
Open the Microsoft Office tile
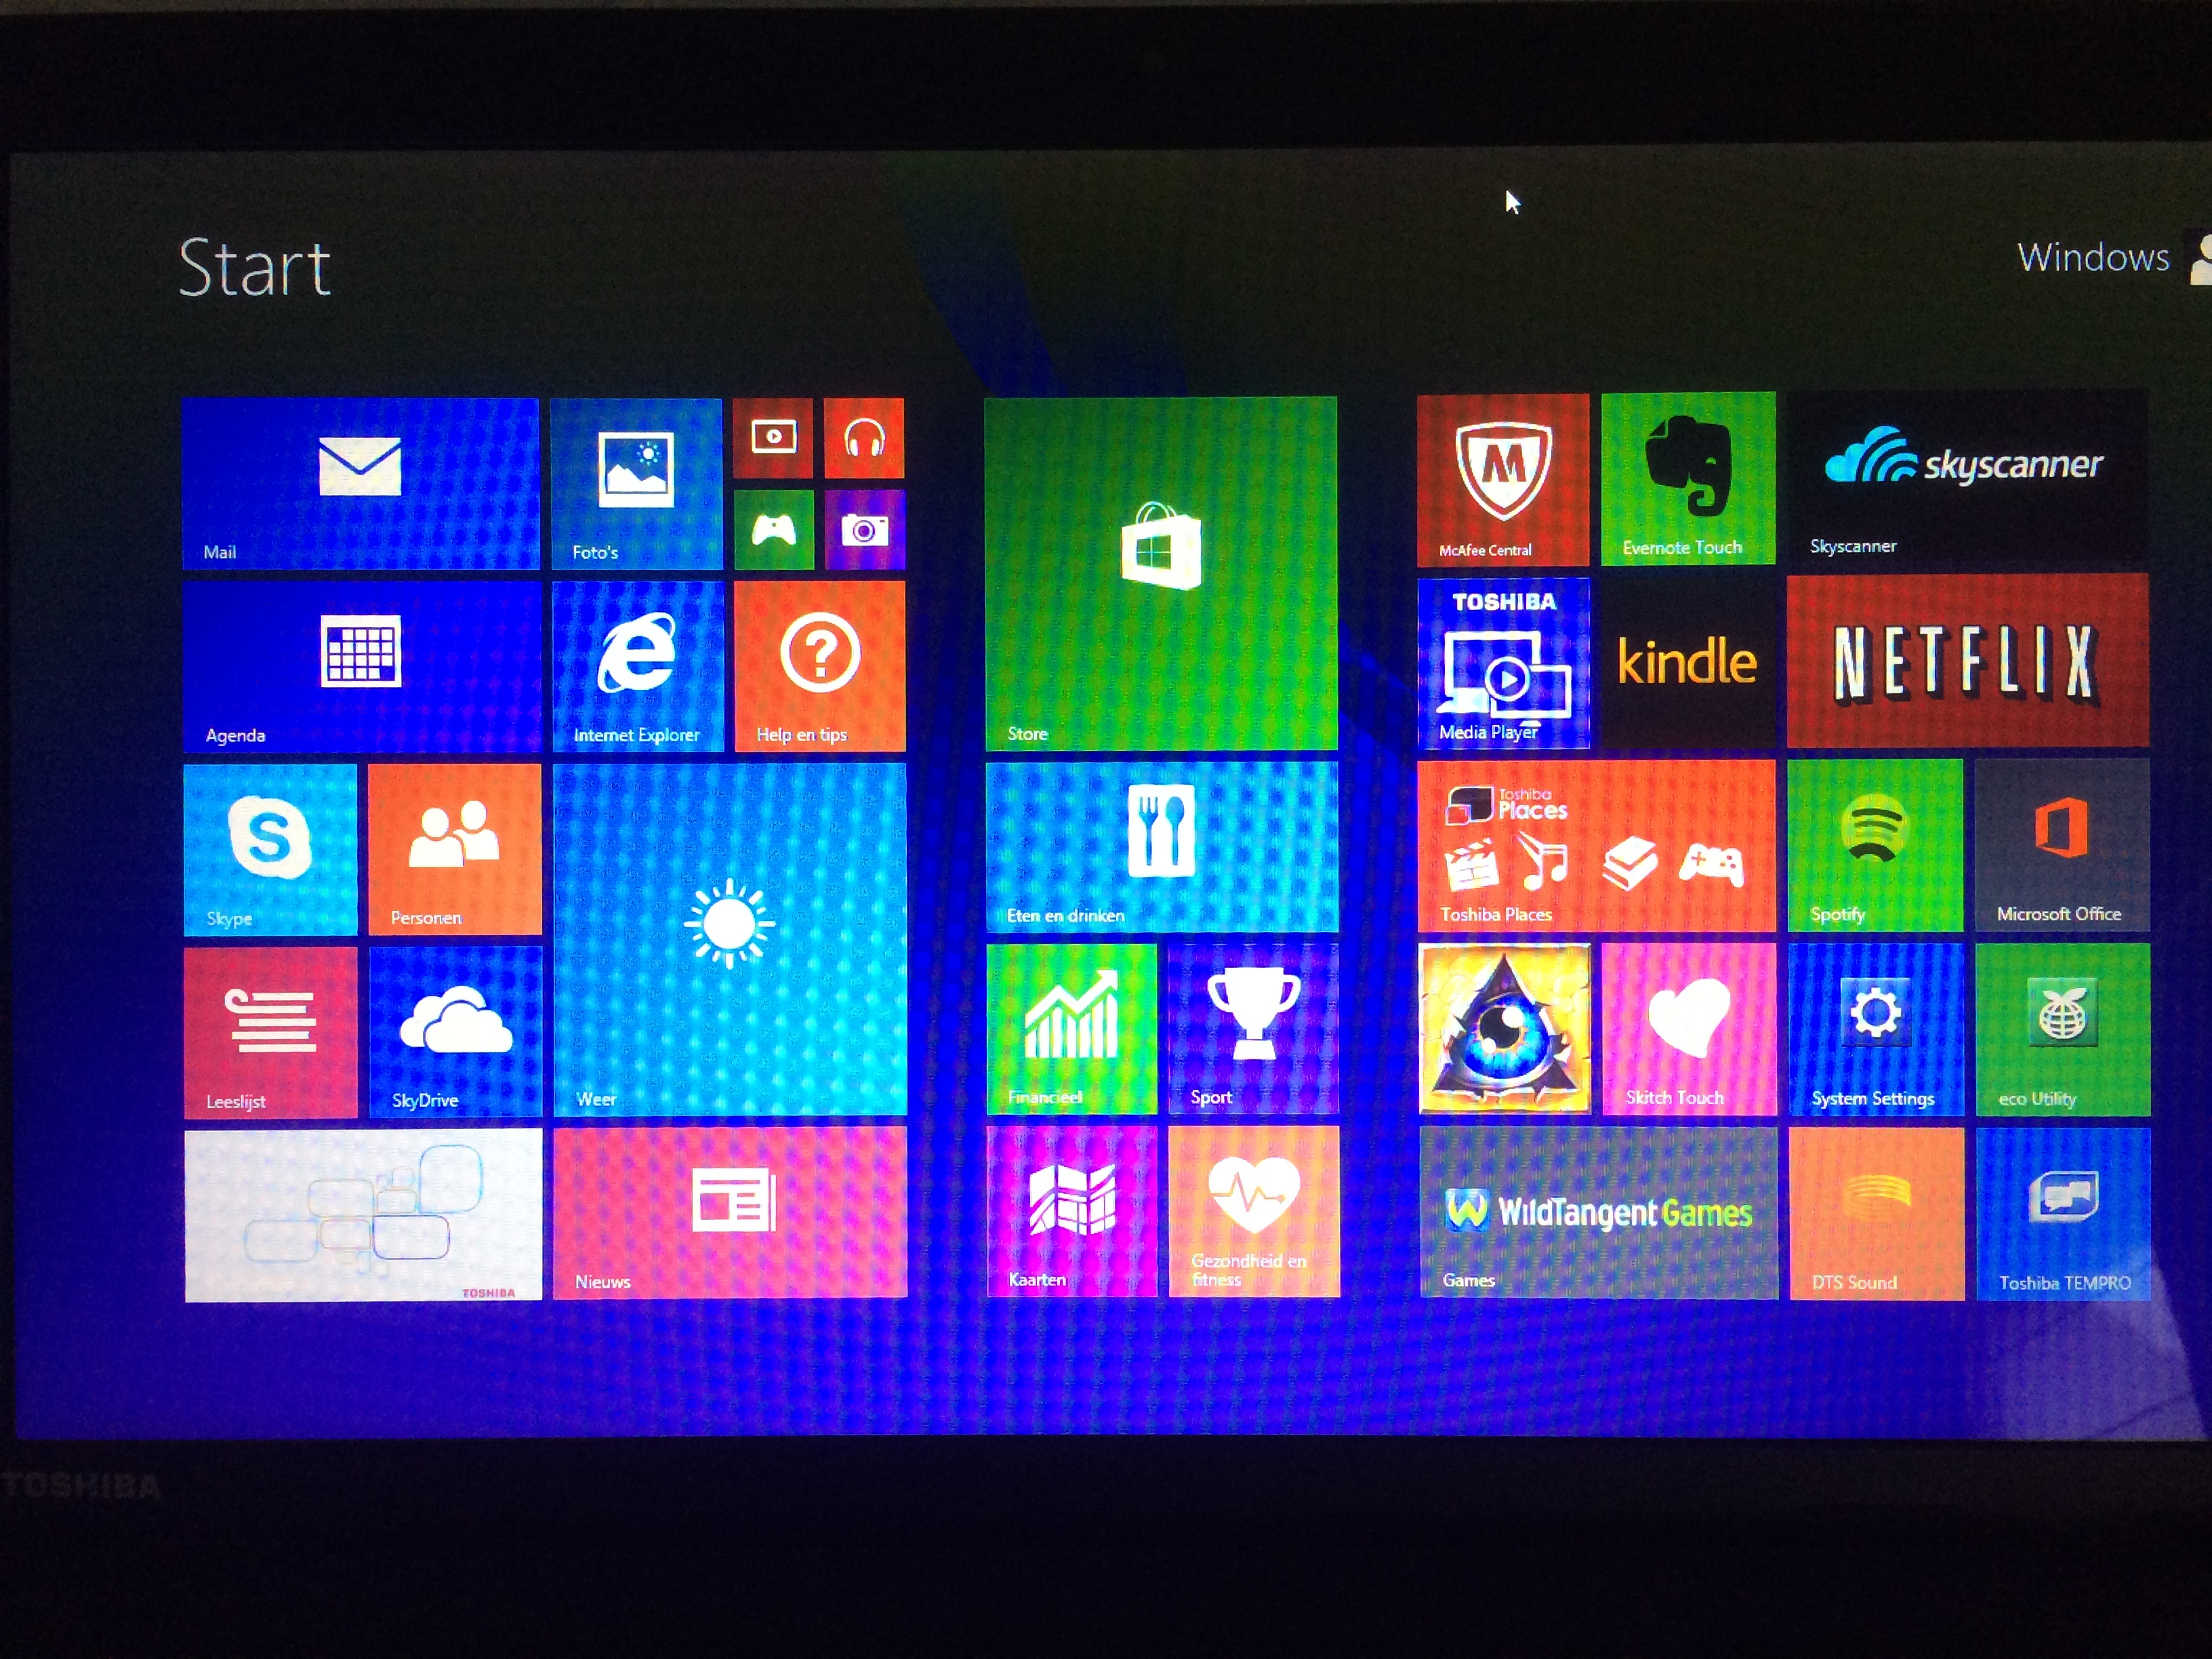2062,846
